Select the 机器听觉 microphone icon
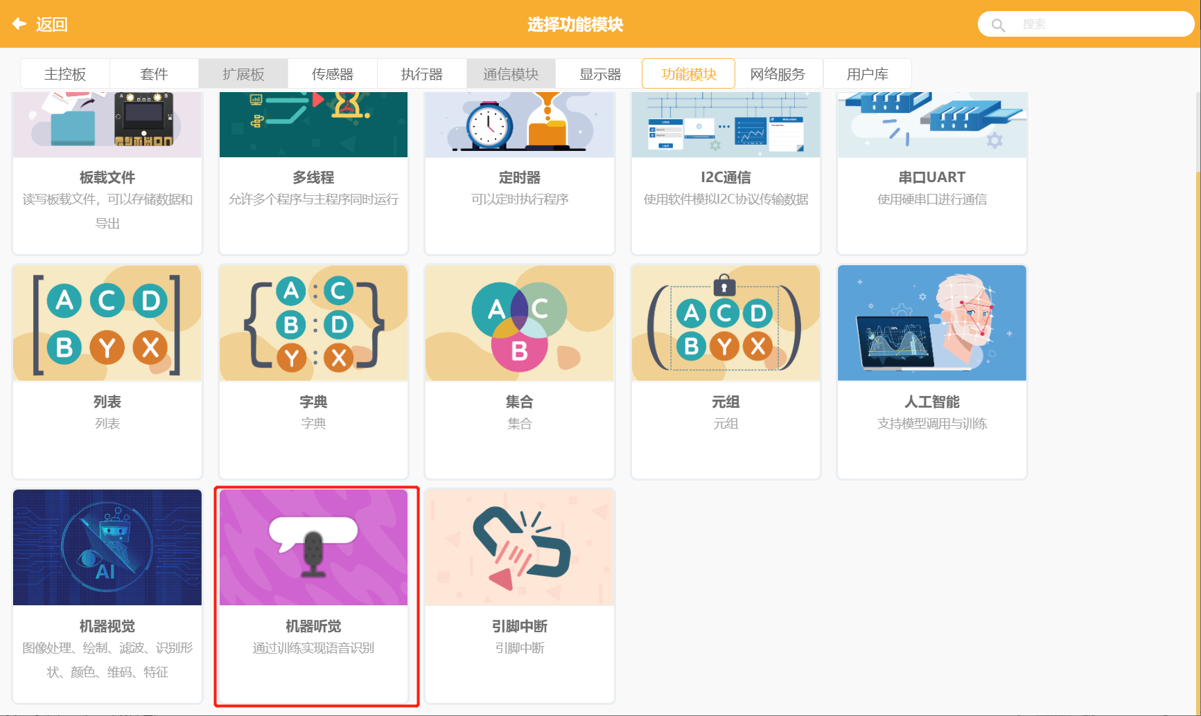The width and height of the screenshot is (1201, 716). click(313, 547)
